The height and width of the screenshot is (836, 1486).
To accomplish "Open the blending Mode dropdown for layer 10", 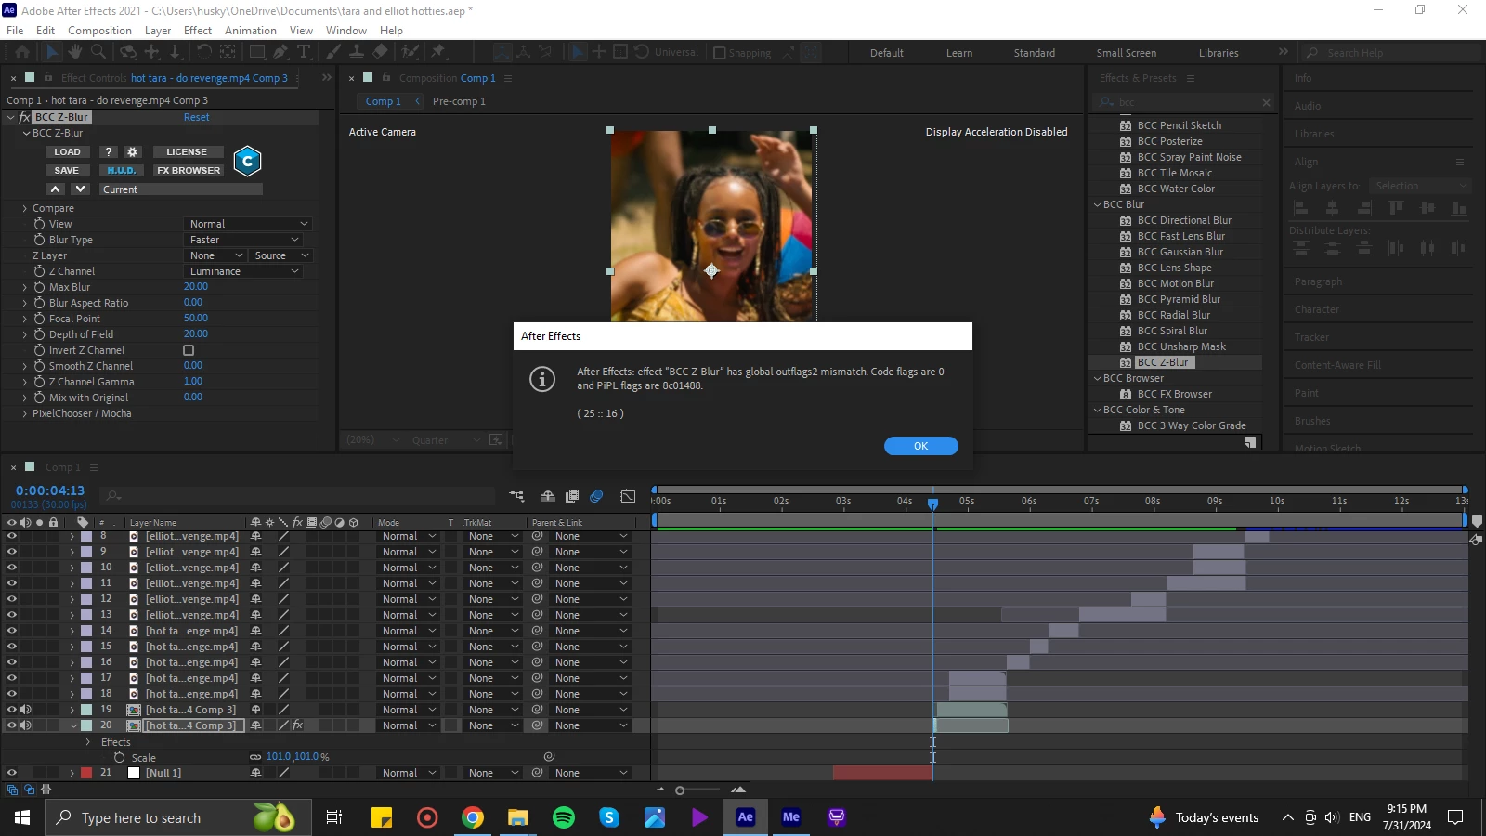I will pos(408,568).
